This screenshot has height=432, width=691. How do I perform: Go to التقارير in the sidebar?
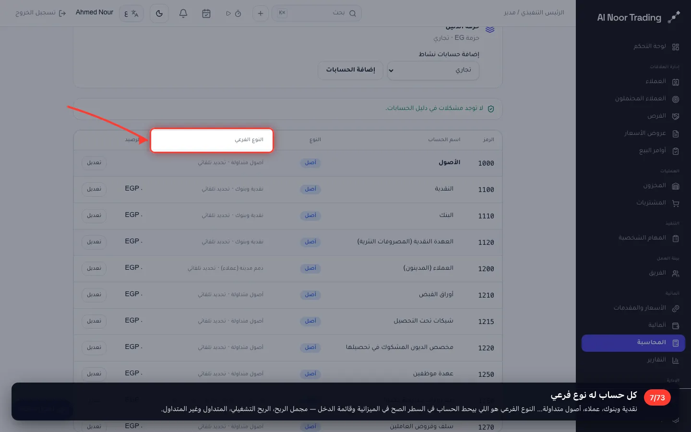[x=633, y=360]
